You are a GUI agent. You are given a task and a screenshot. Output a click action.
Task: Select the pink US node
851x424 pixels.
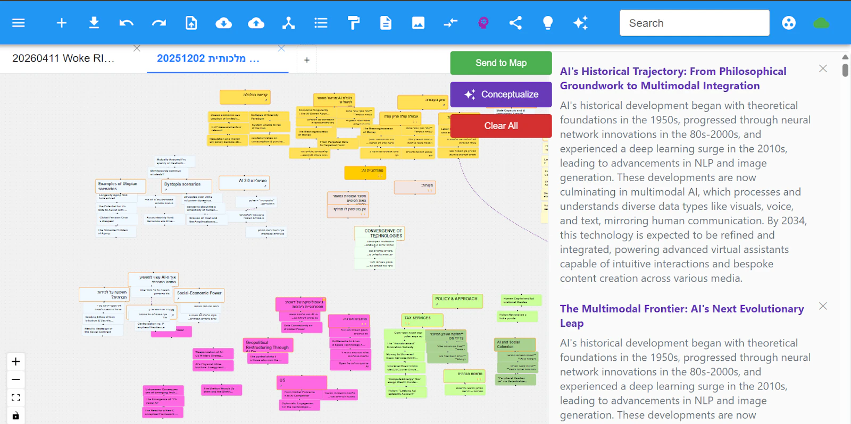(302, 383)
